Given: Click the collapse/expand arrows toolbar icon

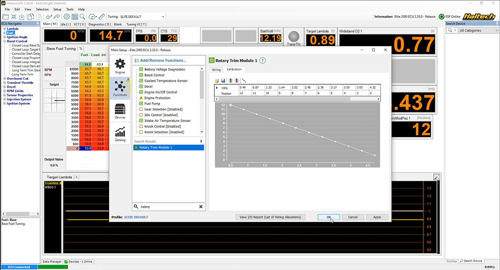Looking at the screenshot, I should click(14, 17).
